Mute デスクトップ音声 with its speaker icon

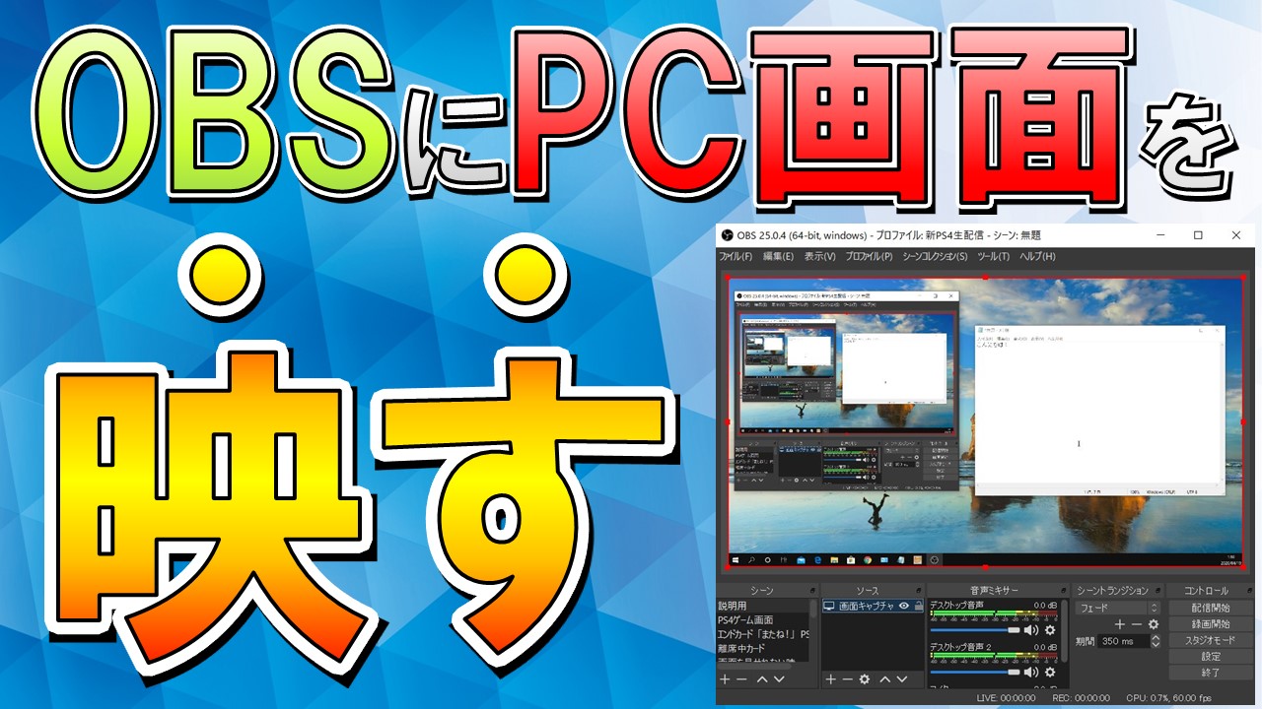coord(1031,630)
